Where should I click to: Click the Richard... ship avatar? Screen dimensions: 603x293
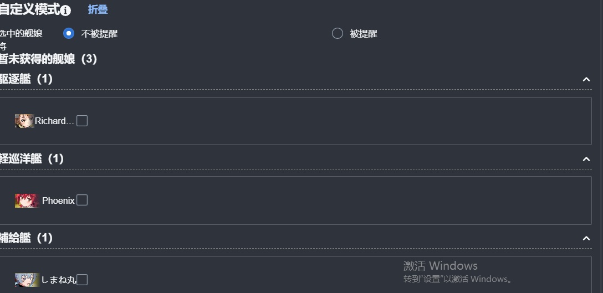[24, 121]
